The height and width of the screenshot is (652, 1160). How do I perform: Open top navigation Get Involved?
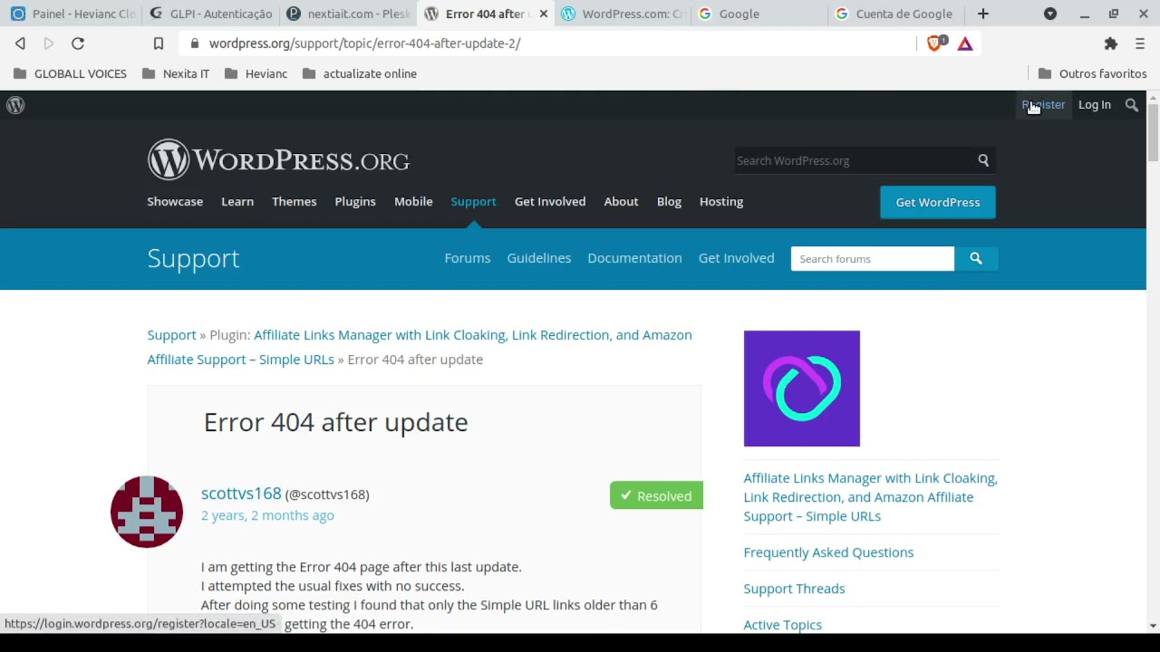pos(550,202)
